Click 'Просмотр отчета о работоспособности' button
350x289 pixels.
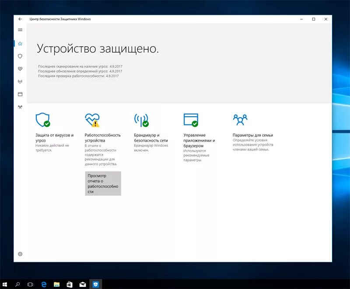103,184
